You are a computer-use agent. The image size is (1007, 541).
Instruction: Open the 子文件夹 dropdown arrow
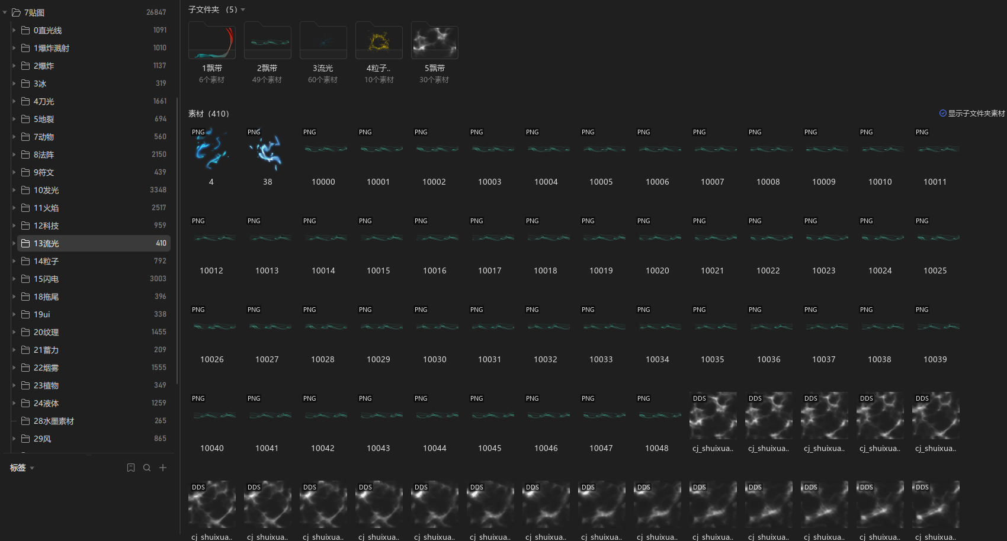[x=243, y=10]
